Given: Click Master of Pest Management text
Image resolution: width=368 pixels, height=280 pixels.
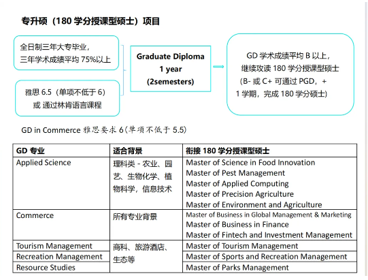Looking at the screenshot, I should point(235,173).
